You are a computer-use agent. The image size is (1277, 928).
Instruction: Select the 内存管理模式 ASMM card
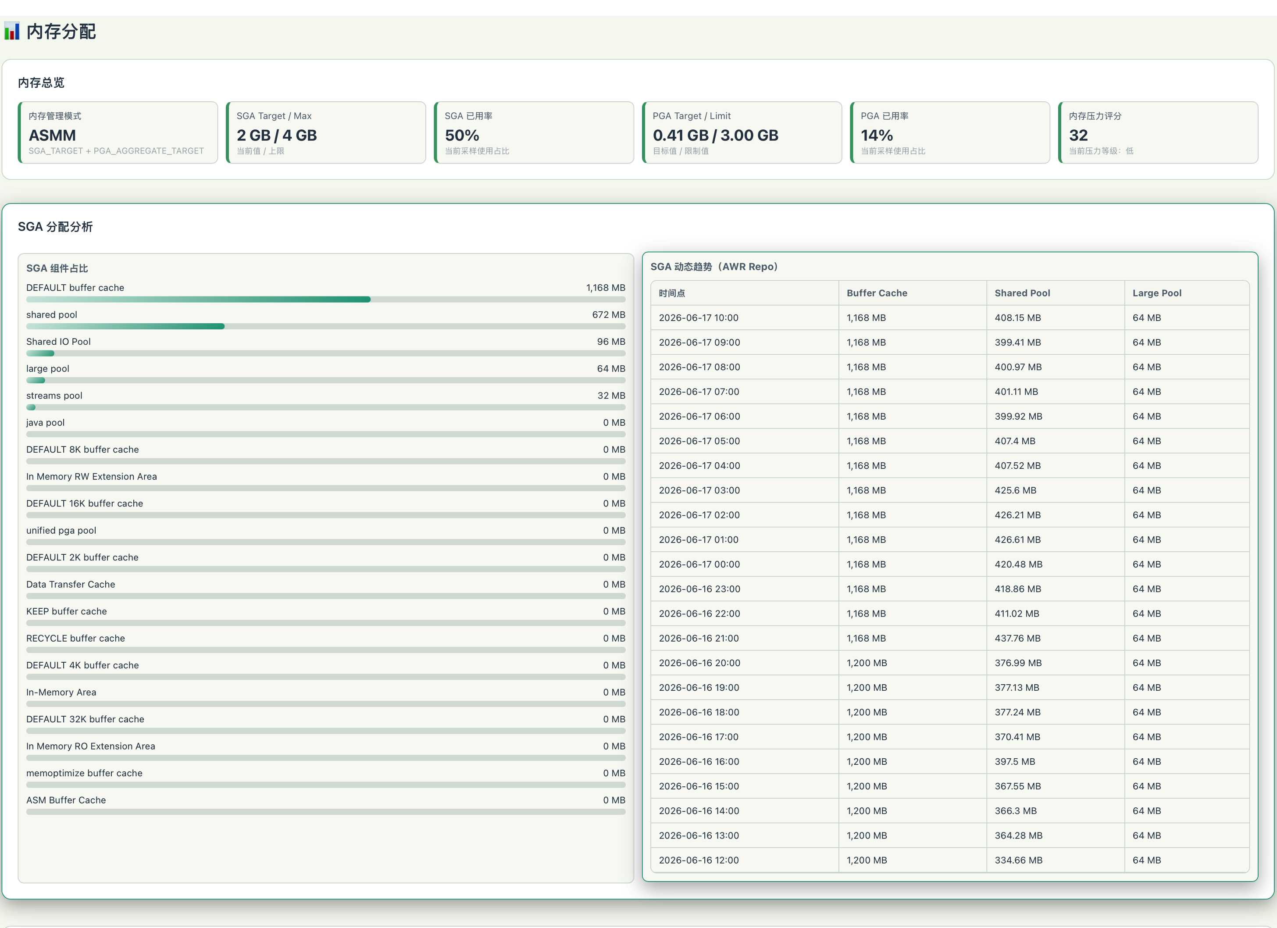click(x=118, y=133)
